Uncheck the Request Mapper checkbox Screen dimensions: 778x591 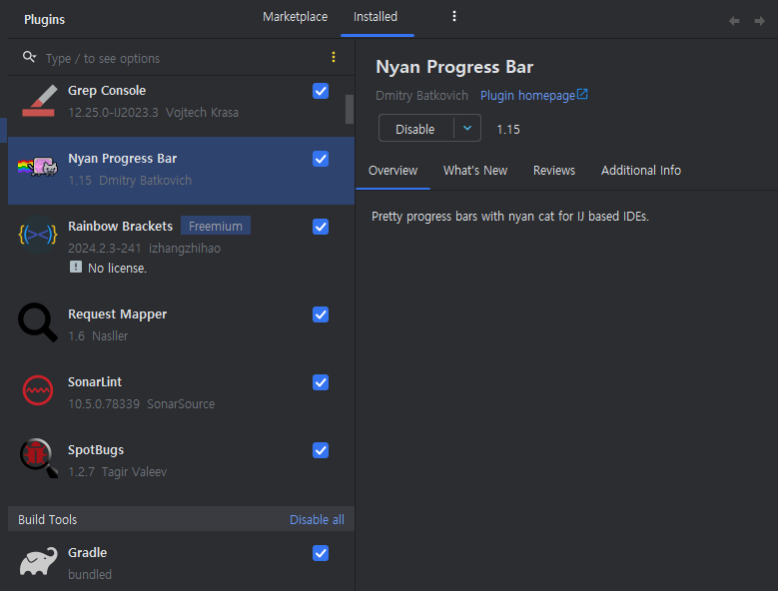click(x=321, y=314)
